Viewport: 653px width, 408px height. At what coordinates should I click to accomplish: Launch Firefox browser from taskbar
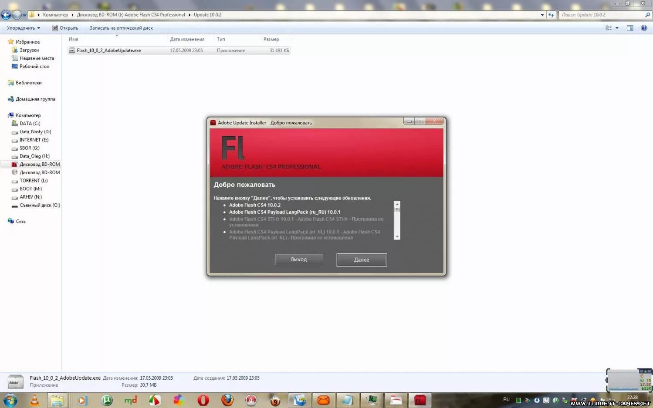coord(227,400)
